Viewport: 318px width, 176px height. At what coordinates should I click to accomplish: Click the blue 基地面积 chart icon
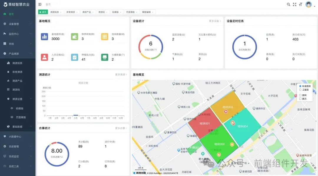pyautogui.click(x=44, y=37)
